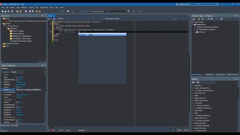
Task: Click the Bind Visually link
Action: (x=6, y=125)
